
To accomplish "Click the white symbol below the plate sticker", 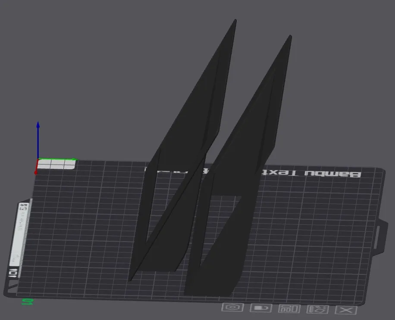I will pos(13,273).
